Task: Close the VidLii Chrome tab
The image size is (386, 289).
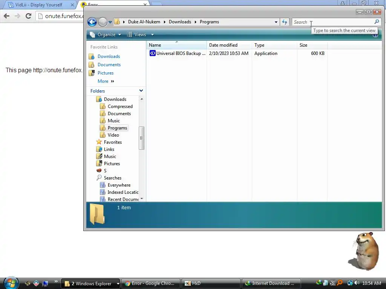Action: tap(72, 5)
